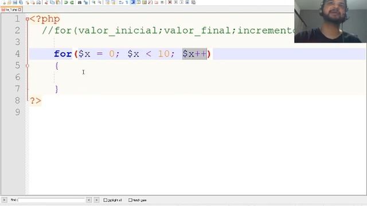Viewport: 367px width, 206px height.
Task: Click the '//for(valor_inicial;...' comment on line 2
Action: point(168,30)
